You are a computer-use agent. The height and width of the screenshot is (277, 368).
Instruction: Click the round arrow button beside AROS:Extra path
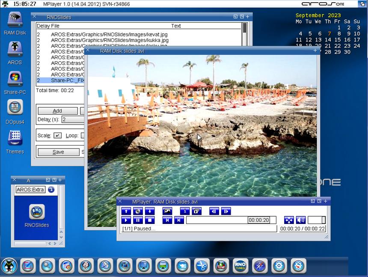pos(51,190)
